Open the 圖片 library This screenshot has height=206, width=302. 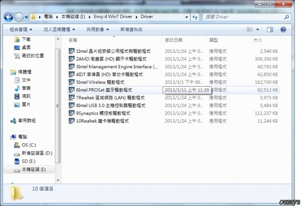22,105
